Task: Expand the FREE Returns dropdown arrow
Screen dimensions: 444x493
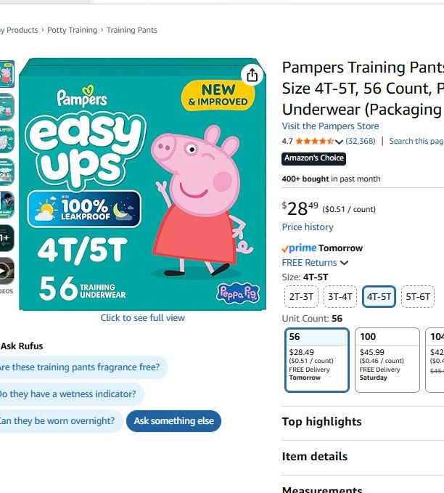Action: click(x=344, y=263)
